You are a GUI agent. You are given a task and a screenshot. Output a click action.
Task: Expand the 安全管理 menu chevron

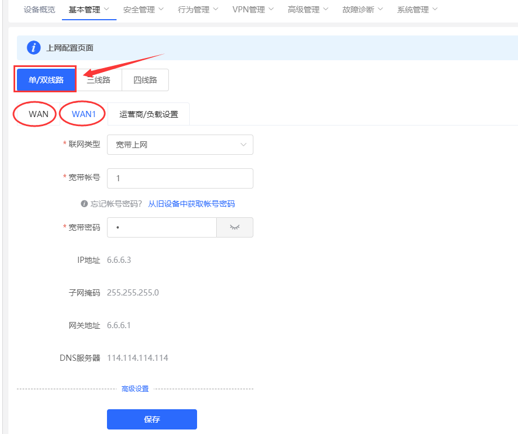162,10
